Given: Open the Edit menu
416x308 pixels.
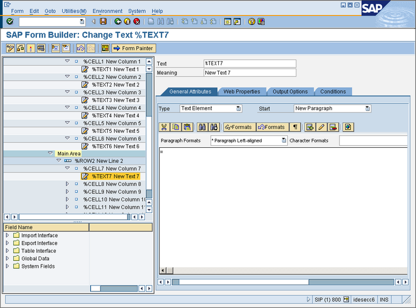Looking at the screenshot, I should 34,11.
